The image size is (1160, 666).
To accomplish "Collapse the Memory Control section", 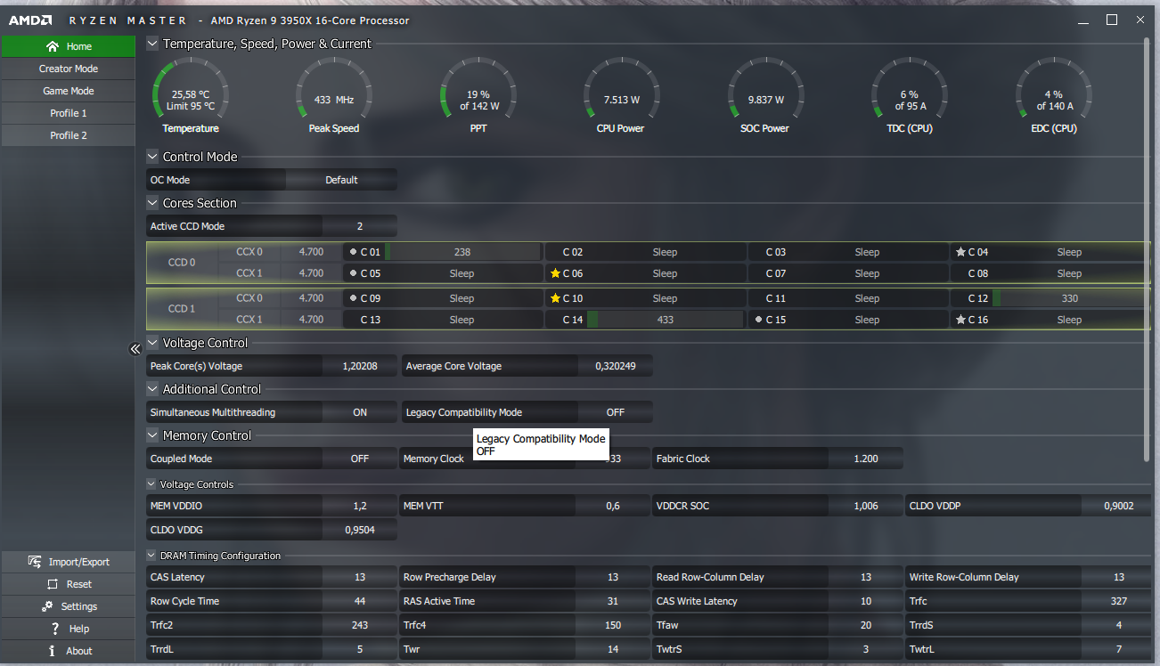I will click(x=152, y=435).
